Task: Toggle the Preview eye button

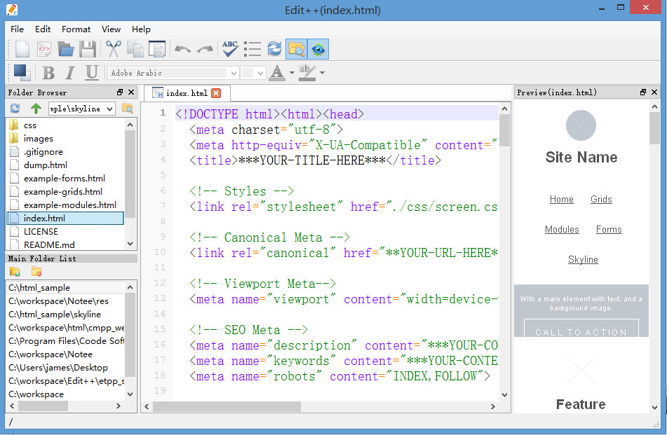Action: pyautogui.click(x=318, y=49)
